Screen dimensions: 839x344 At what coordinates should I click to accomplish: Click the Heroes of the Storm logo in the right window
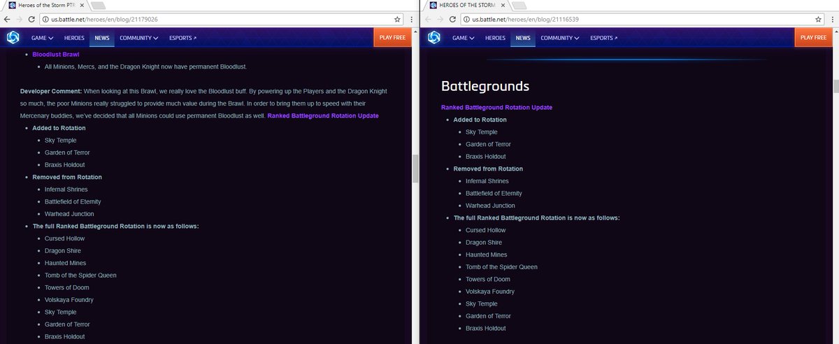click(x=434, y=37)
